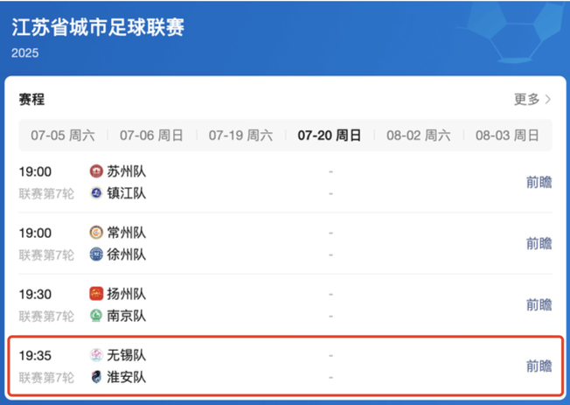Viewport: 570px width, 405px height.
Task: Select the 07-20 周日 date tab
Action: pyautogui.click(x=330, y=136)
